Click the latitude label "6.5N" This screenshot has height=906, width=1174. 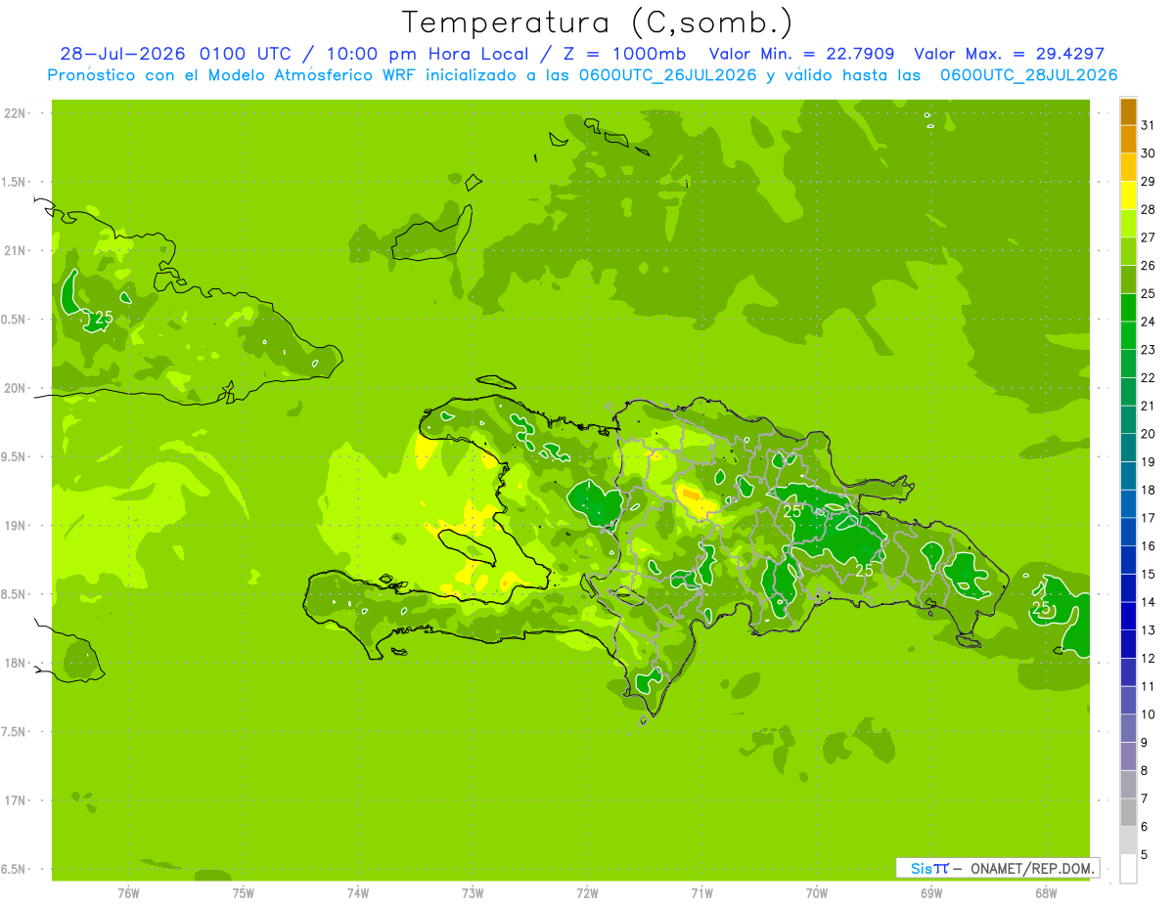14,869
